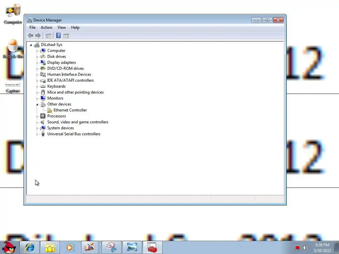Screen dimensions: 339x254
Task: Expand the Display adapters node arrow
Action: pyautogui.click(x=37, y=63)
